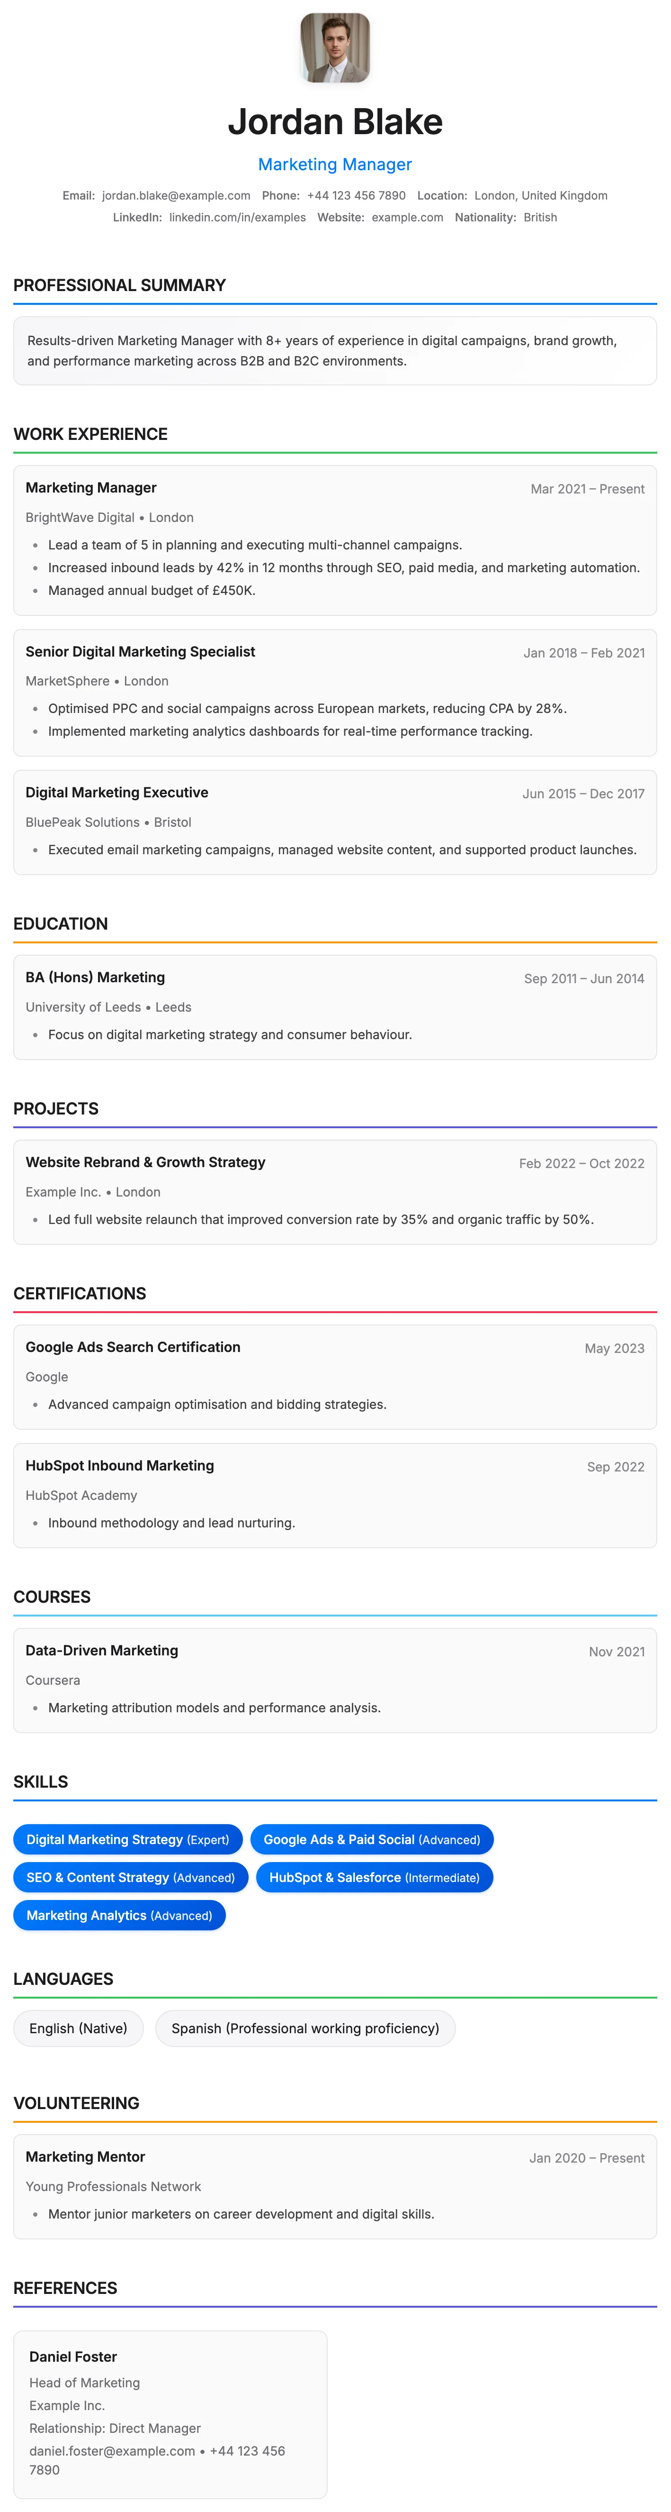This screenshot has height=2512, width=671.
Task: Select the Data-Driven Marketing course title
Action: [101, 1650]
